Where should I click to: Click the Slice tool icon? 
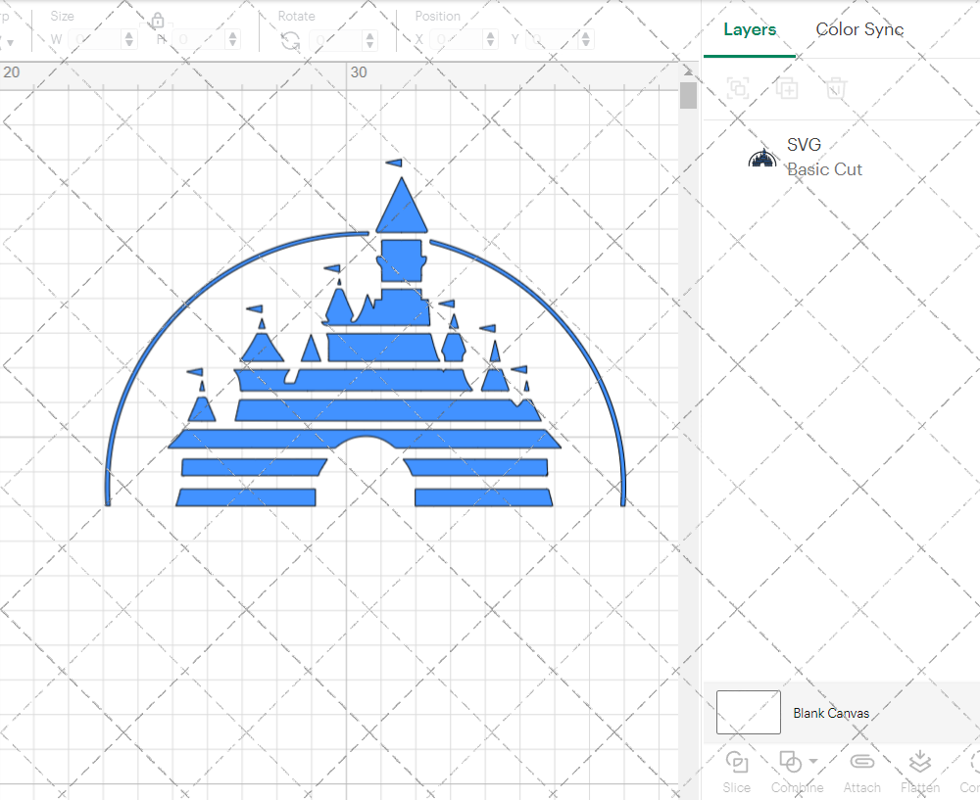coord(737,762)
